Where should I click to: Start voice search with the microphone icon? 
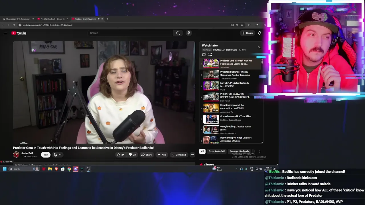[x=189, y=33]
